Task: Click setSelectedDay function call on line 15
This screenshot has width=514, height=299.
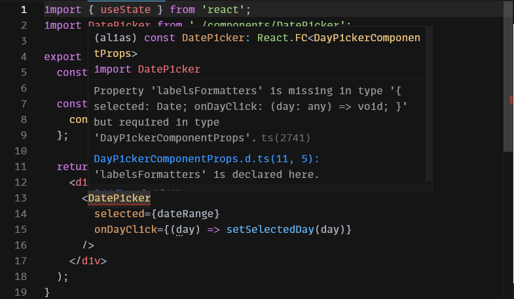Action: [270, 230]
